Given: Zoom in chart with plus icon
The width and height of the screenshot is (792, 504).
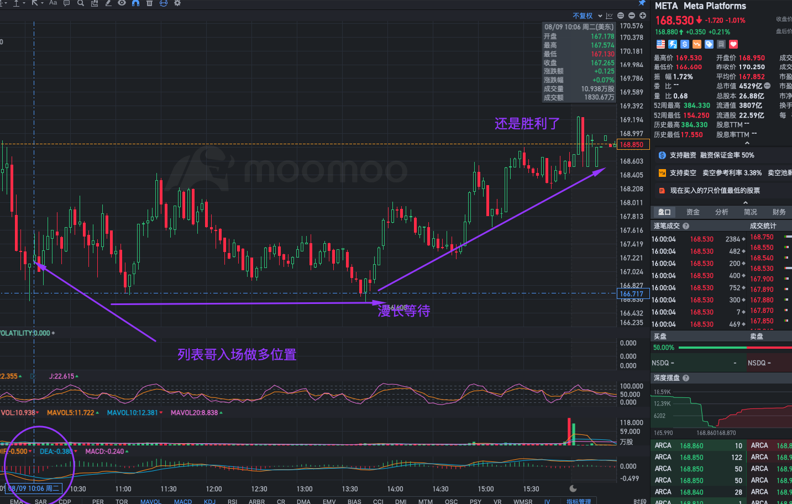Looking at the screenshot, I should tap(643, 16).
